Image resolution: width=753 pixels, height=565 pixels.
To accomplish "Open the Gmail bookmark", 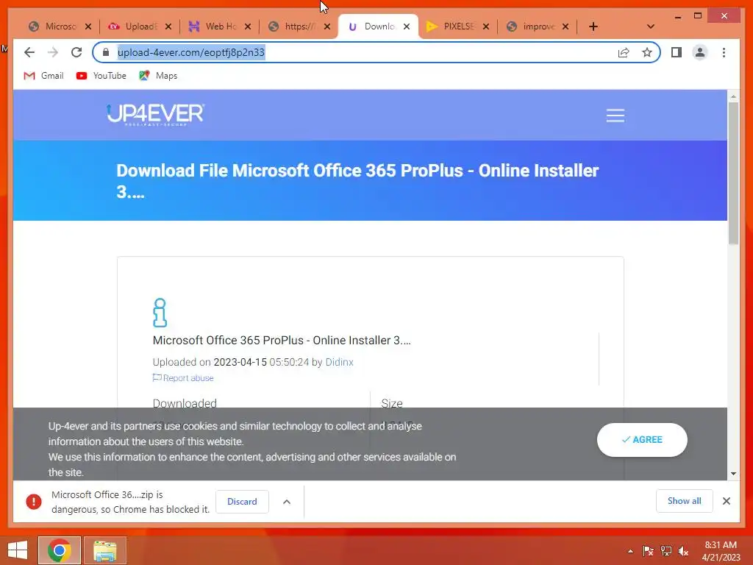I will [x=43, y=76].
